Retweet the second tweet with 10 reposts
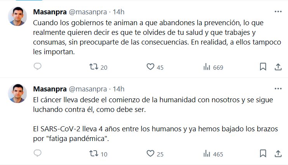 pos(94,154)
